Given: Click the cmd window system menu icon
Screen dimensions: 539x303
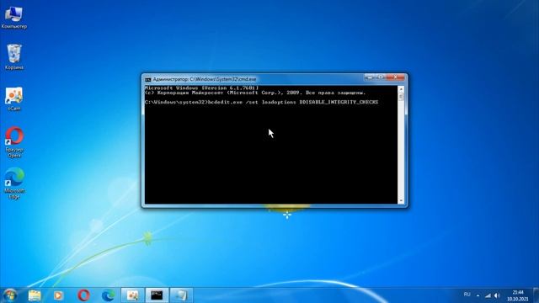Looking at the screenshot, I should point(148,79).
